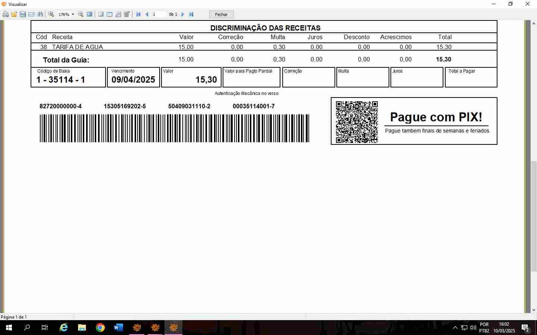Open Find using the binoculars icon

coord(40,15)
